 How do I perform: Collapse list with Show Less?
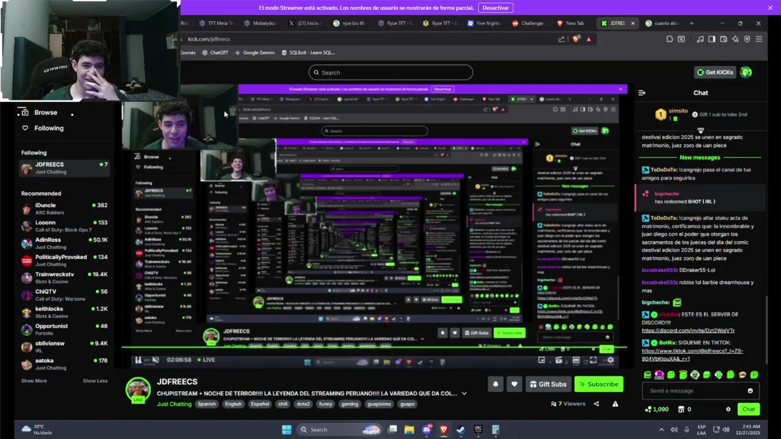(x=95, y=380)
